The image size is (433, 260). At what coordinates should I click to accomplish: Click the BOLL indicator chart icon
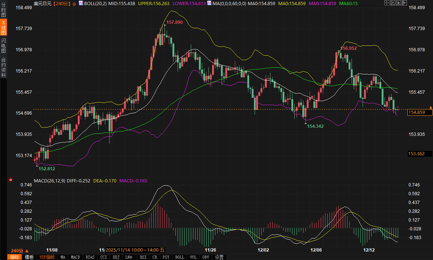[x=81, y=3]
